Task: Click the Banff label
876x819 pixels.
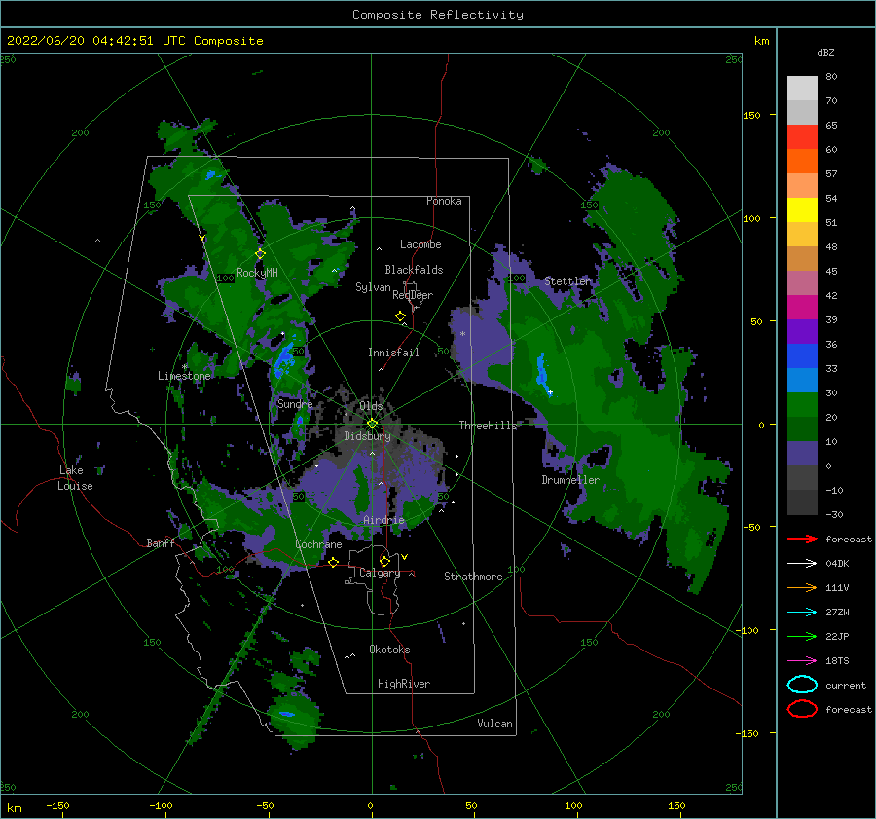Action: pos(161,543)
